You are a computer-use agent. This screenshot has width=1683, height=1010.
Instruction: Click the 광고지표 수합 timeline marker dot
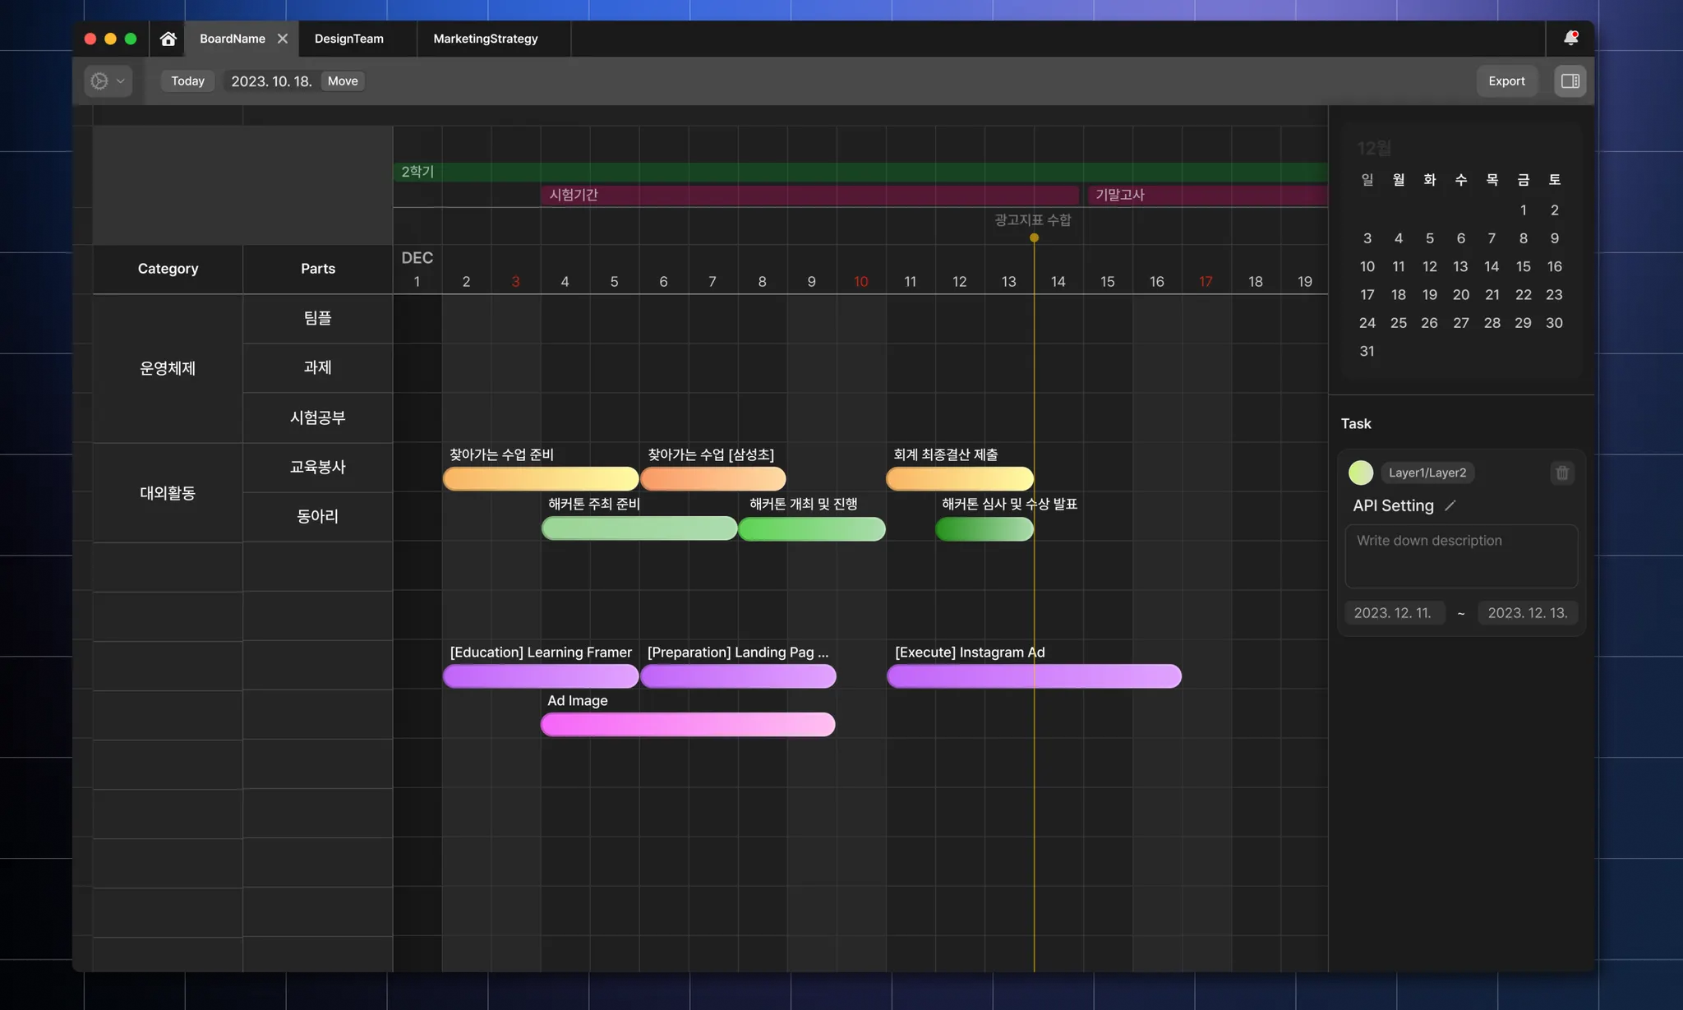pos(1034,238)
